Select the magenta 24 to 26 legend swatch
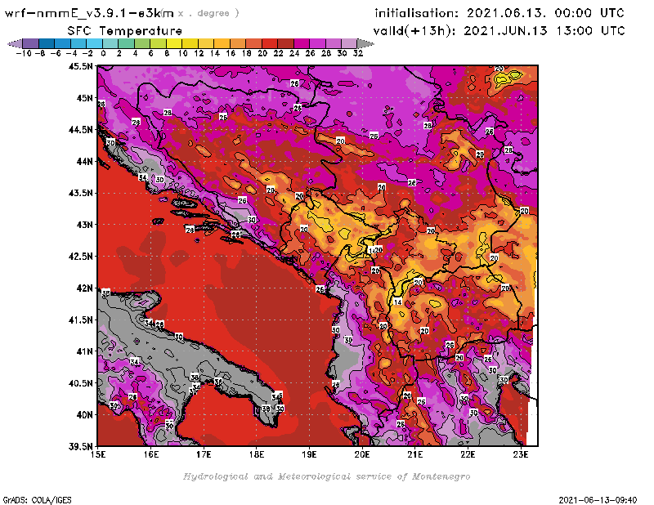Viewport: 654px width, 505px height. (302, 44)
